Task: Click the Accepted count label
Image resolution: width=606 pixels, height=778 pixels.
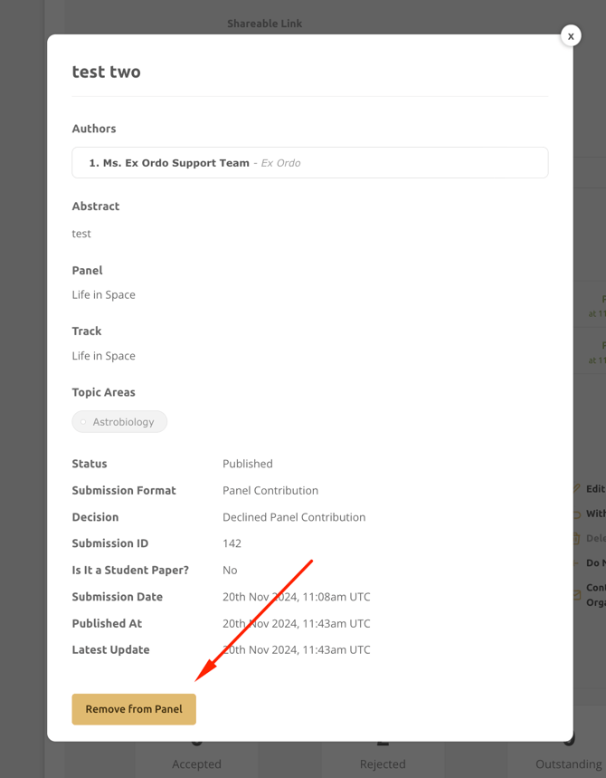Action: (196, 764)
